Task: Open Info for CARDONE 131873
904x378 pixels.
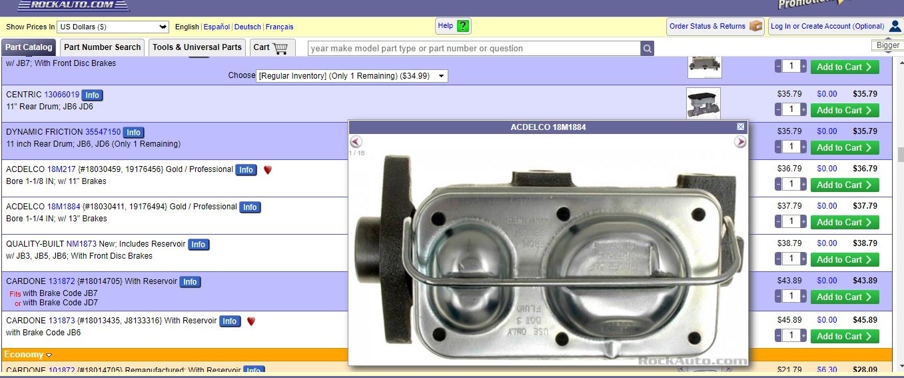Action: coord(230,321)
